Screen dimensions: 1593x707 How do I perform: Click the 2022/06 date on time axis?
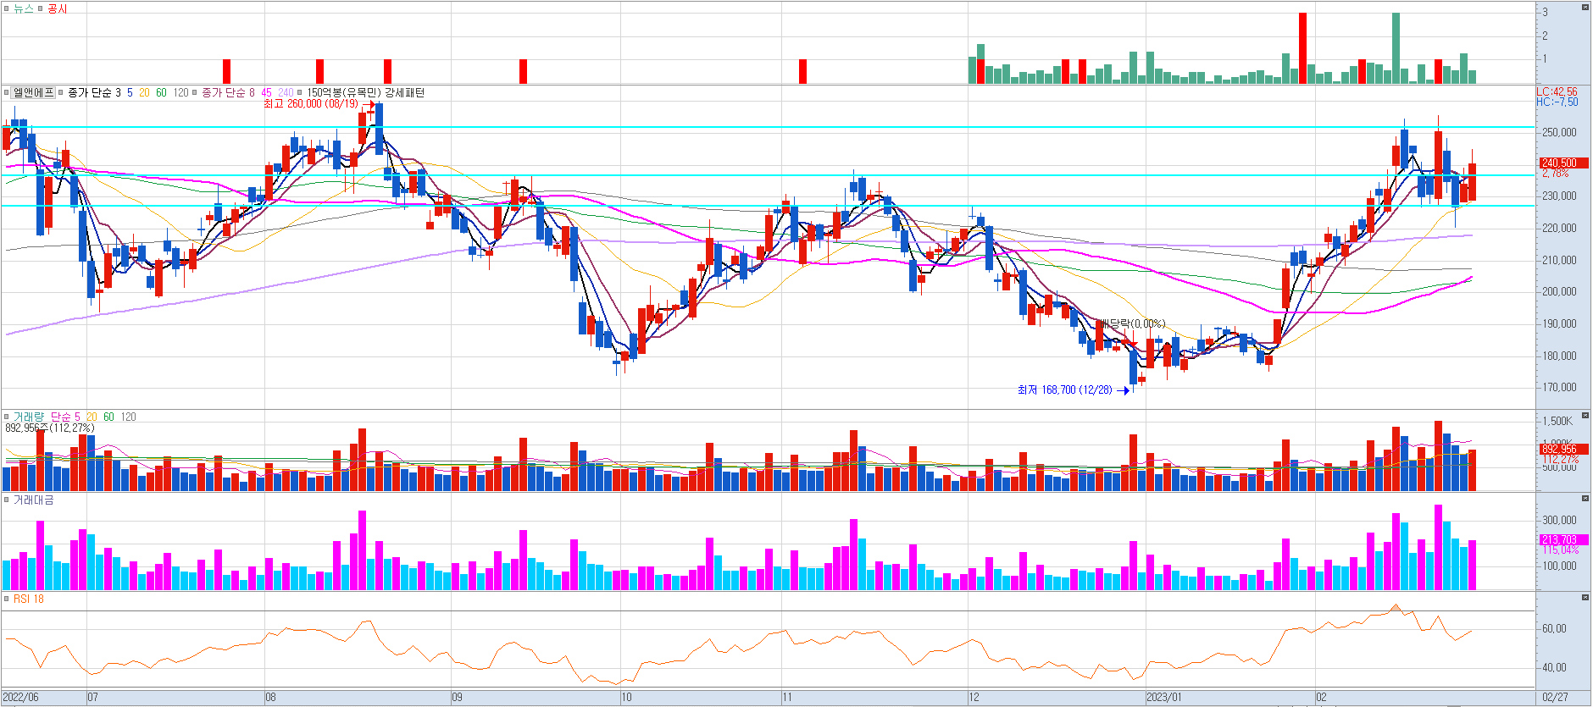pyautogui.click(x=20, y=698)
